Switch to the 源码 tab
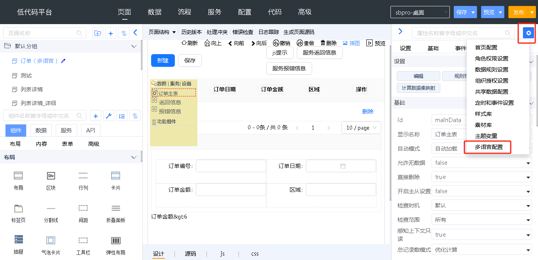 pyautogui.click(x=190, y=254)
